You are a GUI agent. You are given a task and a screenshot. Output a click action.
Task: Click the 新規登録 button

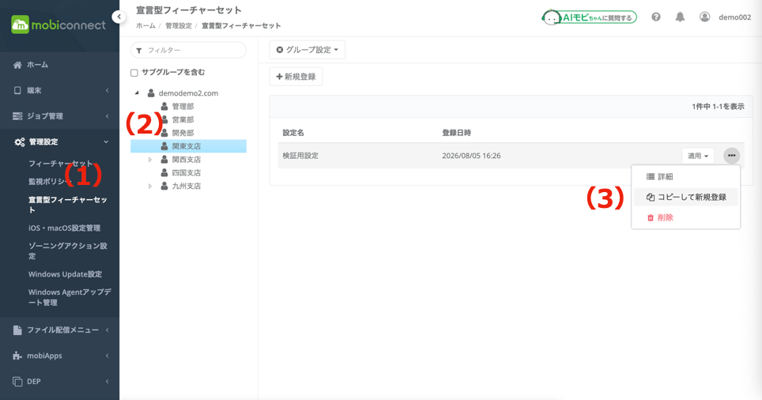(x=296, y=77)
